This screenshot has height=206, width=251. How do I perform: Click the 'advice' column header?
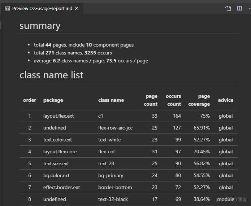click(x=225, y=100)
